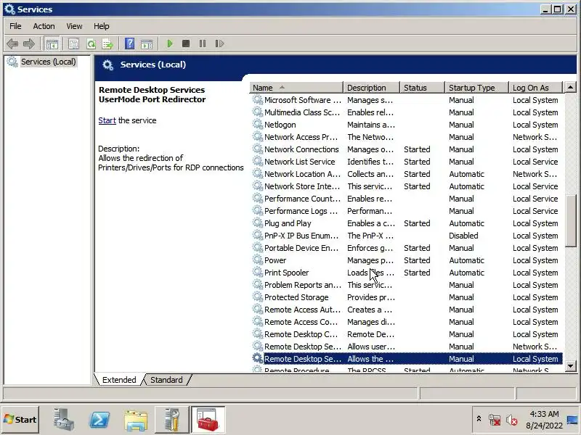Click Disabled startup type of PnP-X row

coord(463,236)
